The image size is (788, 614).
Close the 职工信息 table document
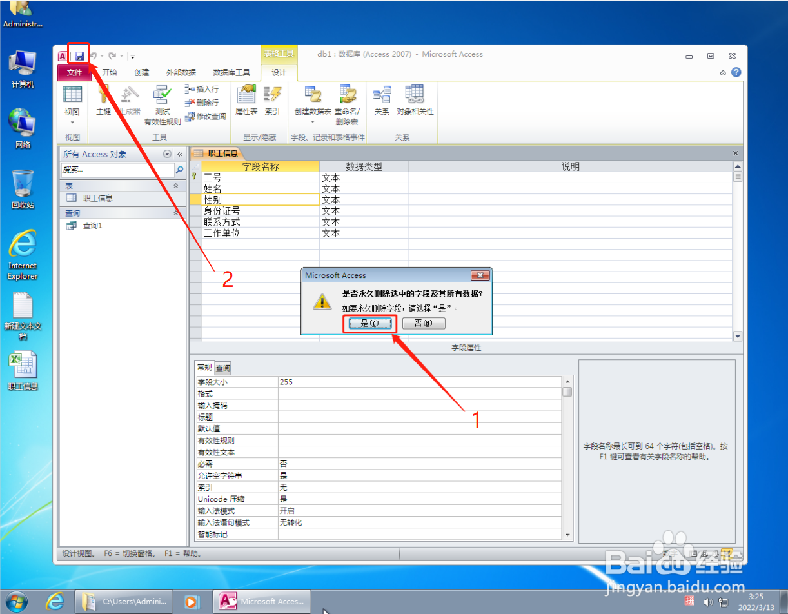736,153
